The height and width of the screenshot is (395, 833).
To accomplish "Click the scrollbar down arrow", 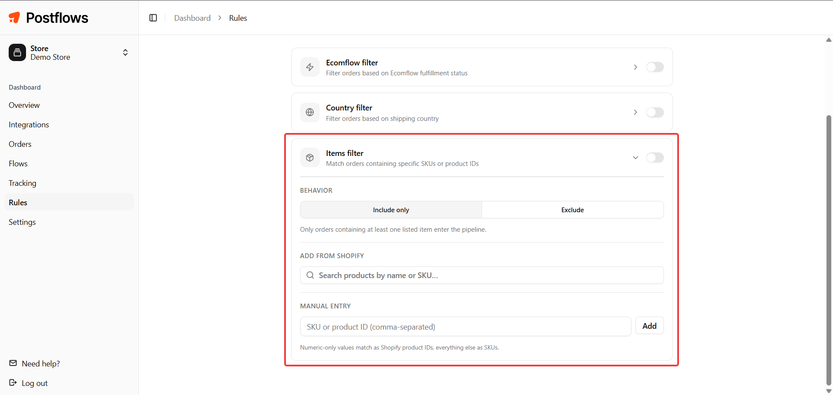I will click(829, 391).
